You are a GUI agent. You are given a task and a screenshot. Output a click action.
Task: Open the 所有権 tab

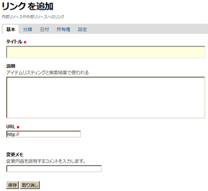(63, 29)
